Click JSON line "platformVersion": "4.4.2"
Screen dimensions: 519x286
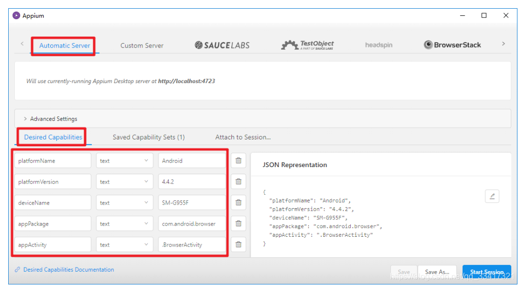point(312,209)
